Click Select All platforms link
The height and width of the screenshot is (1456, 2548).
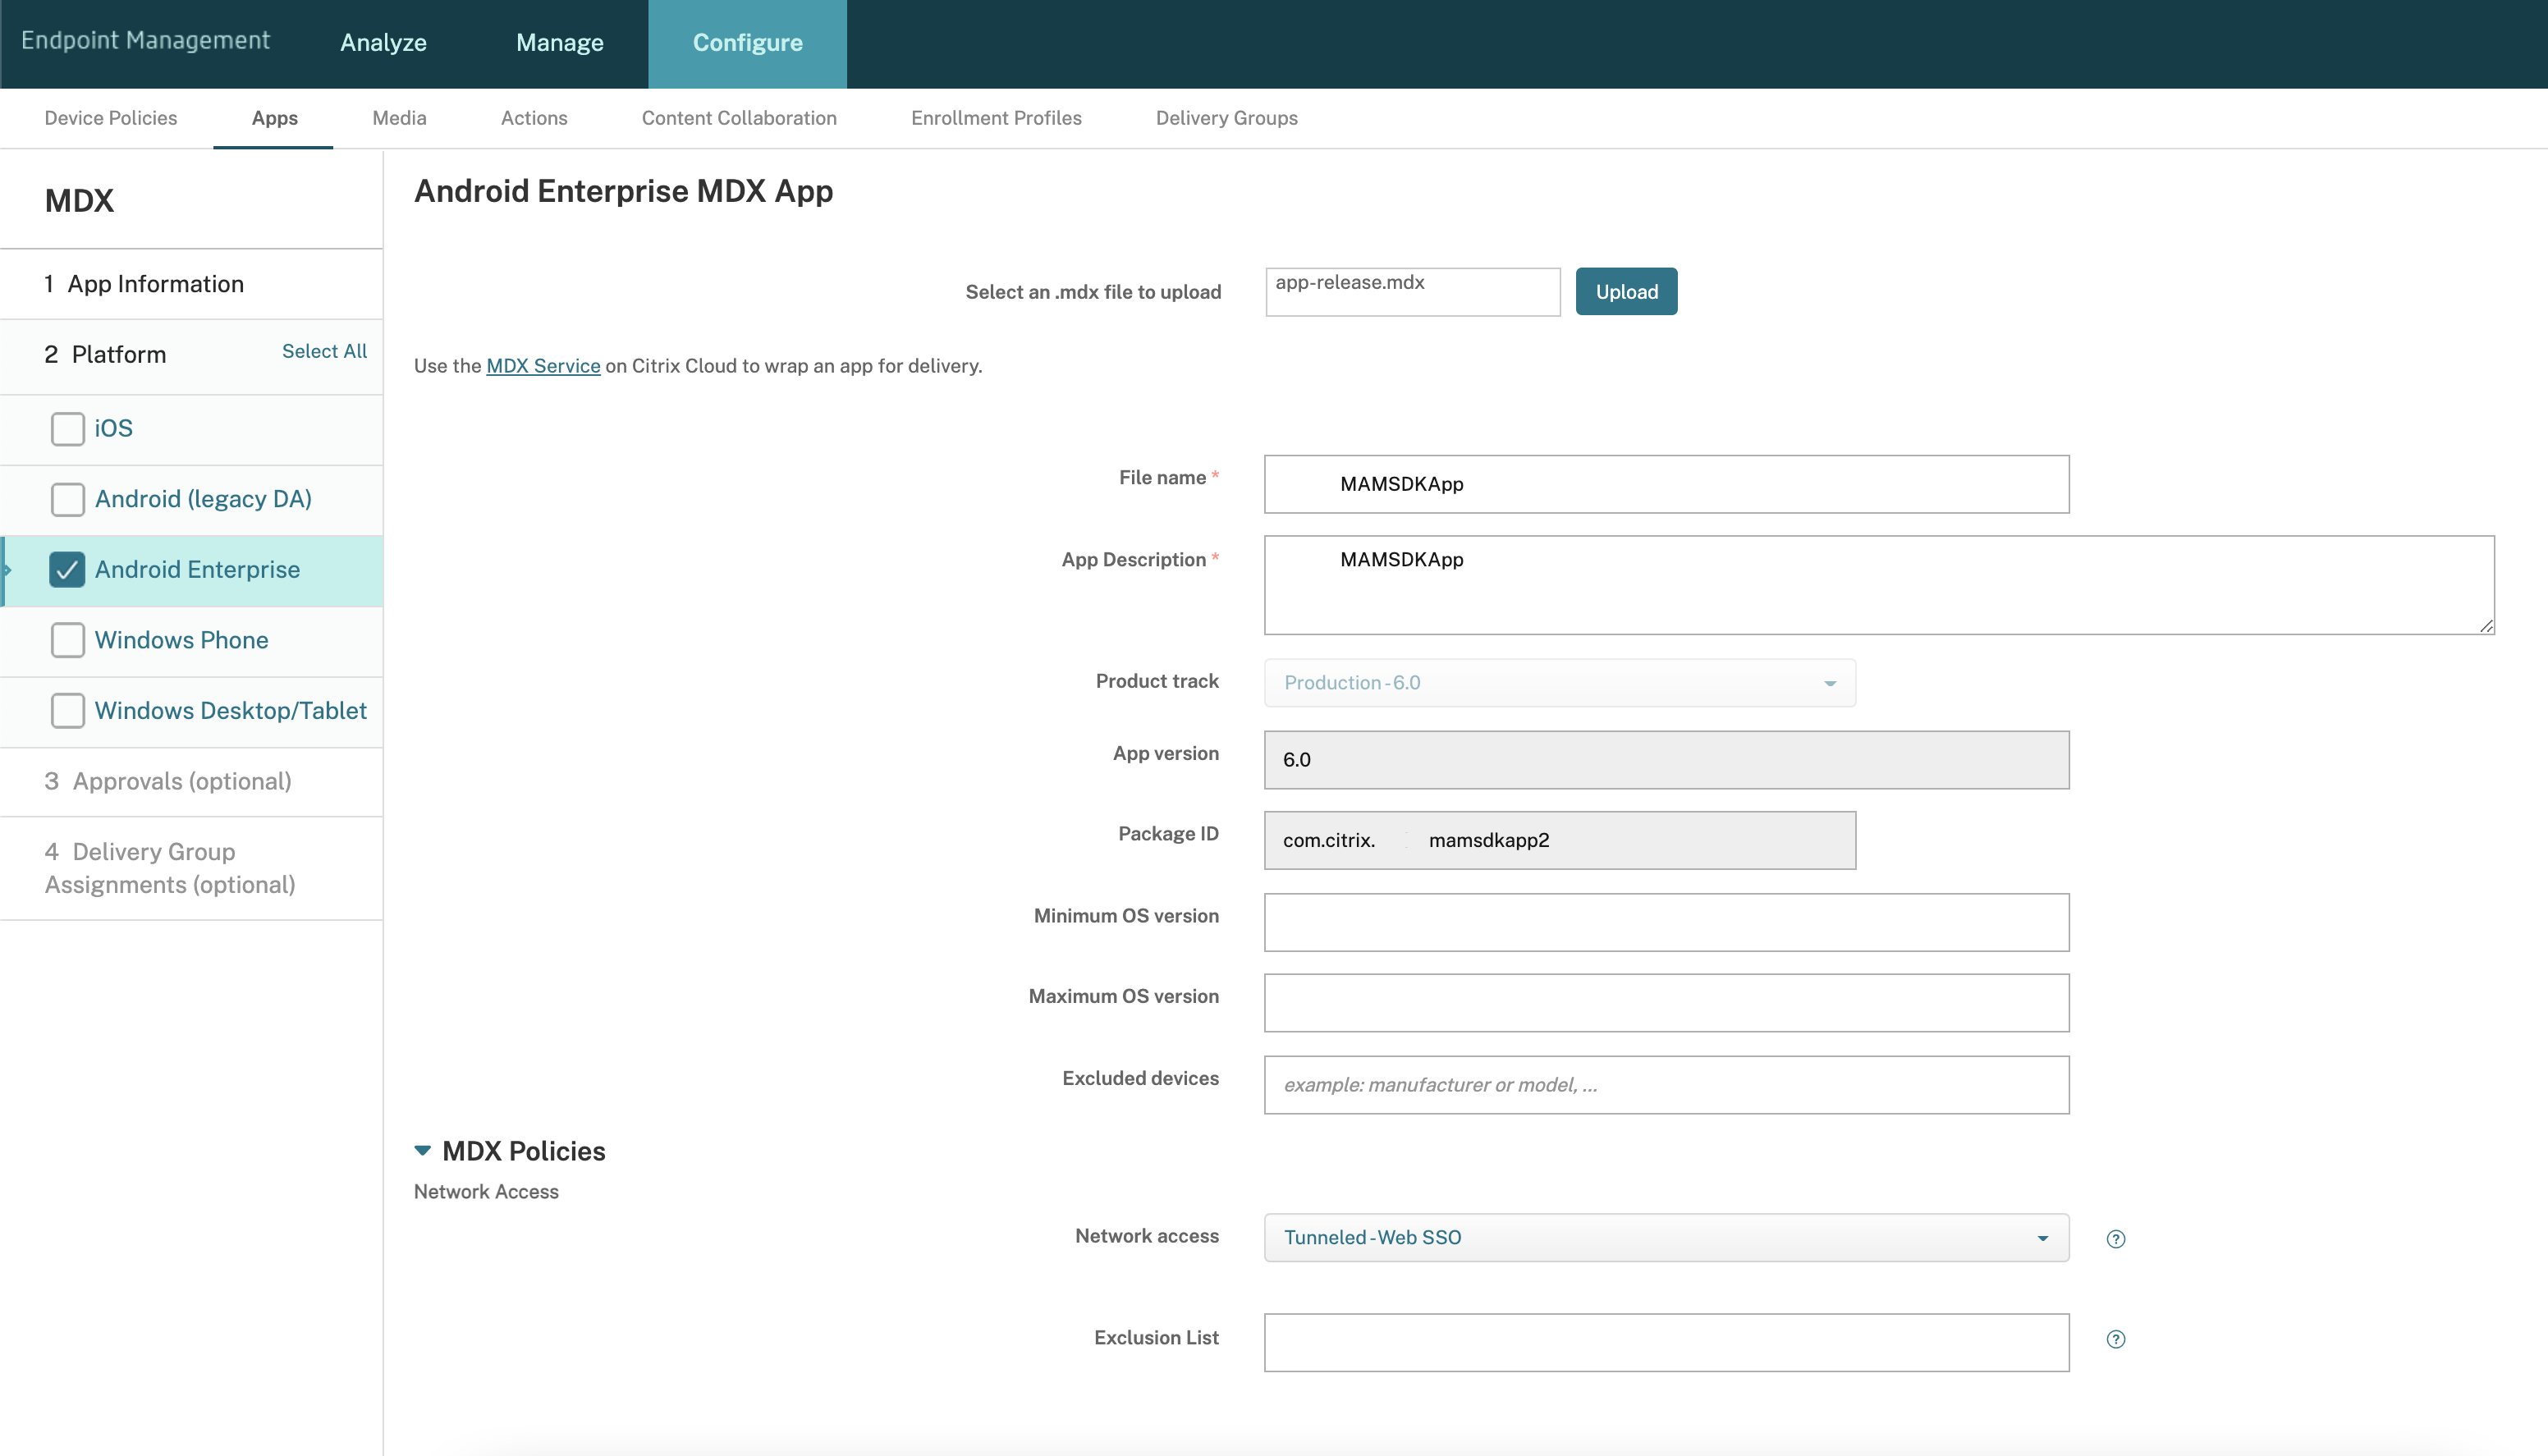(324, 351)
